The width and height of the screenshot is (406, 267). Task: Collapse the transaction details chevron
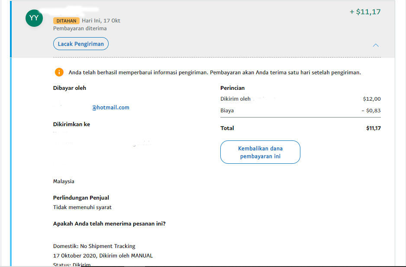coord(376,45)
